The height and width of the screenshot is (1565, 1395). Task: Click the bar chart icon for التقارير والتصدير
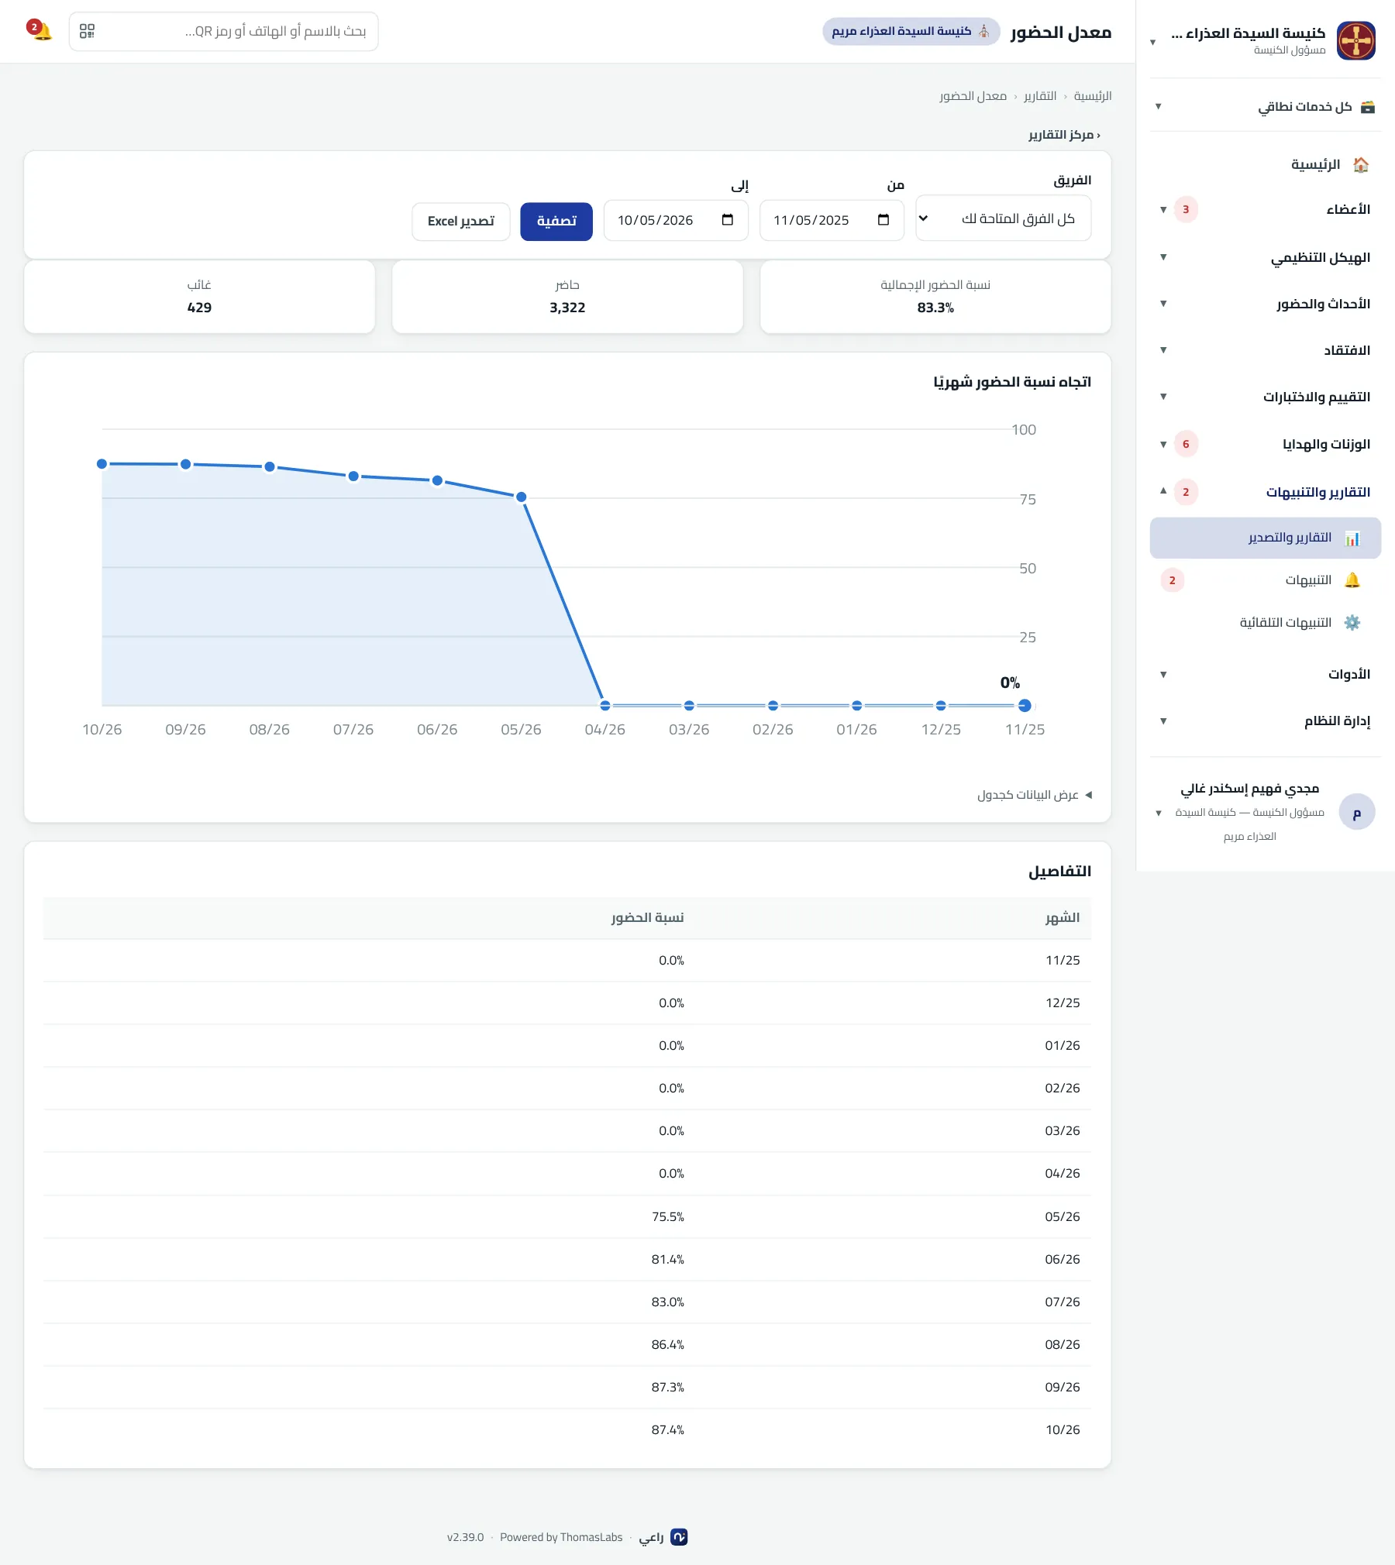click(1352, 538)
